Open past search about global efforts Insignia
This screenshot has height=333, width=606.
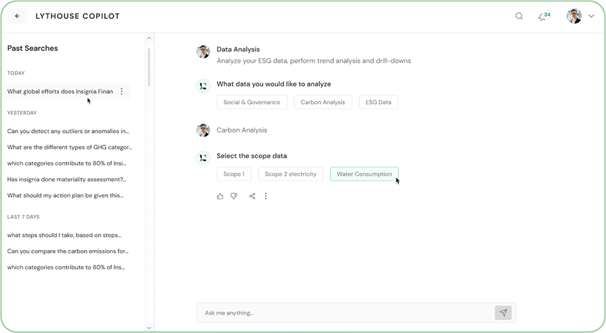[60, 91]
